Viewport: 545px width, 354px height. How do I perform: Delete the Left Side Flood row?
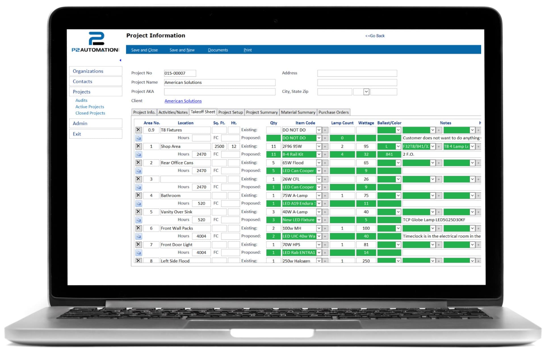point(138,260)
